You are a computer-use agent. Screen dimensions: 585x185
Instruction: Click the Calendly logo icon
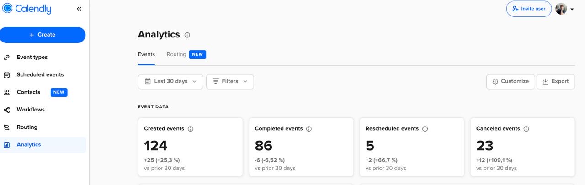coord(7,9)
